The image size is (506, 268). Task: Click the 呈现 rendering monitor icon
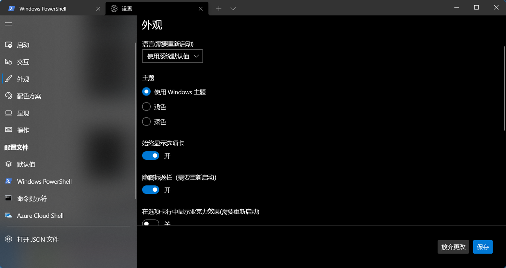(x=8, y=113)
